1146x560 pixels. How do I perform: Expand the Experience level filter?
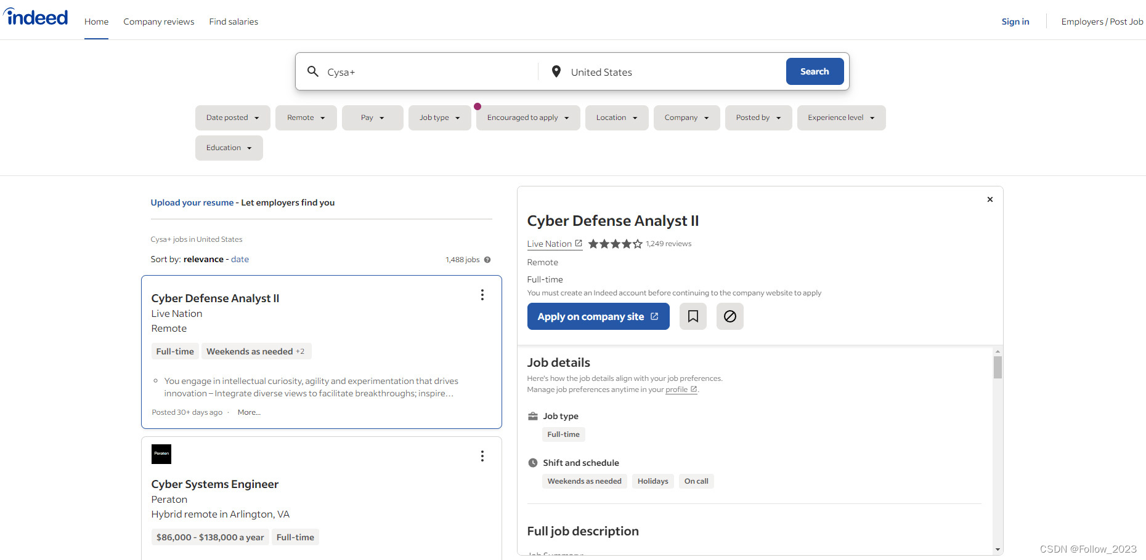[842, 118]
